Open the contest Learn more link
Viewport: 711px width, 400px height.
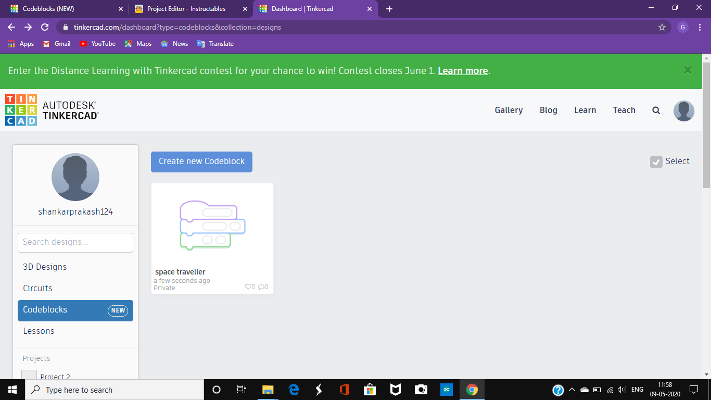click(462, 71)
